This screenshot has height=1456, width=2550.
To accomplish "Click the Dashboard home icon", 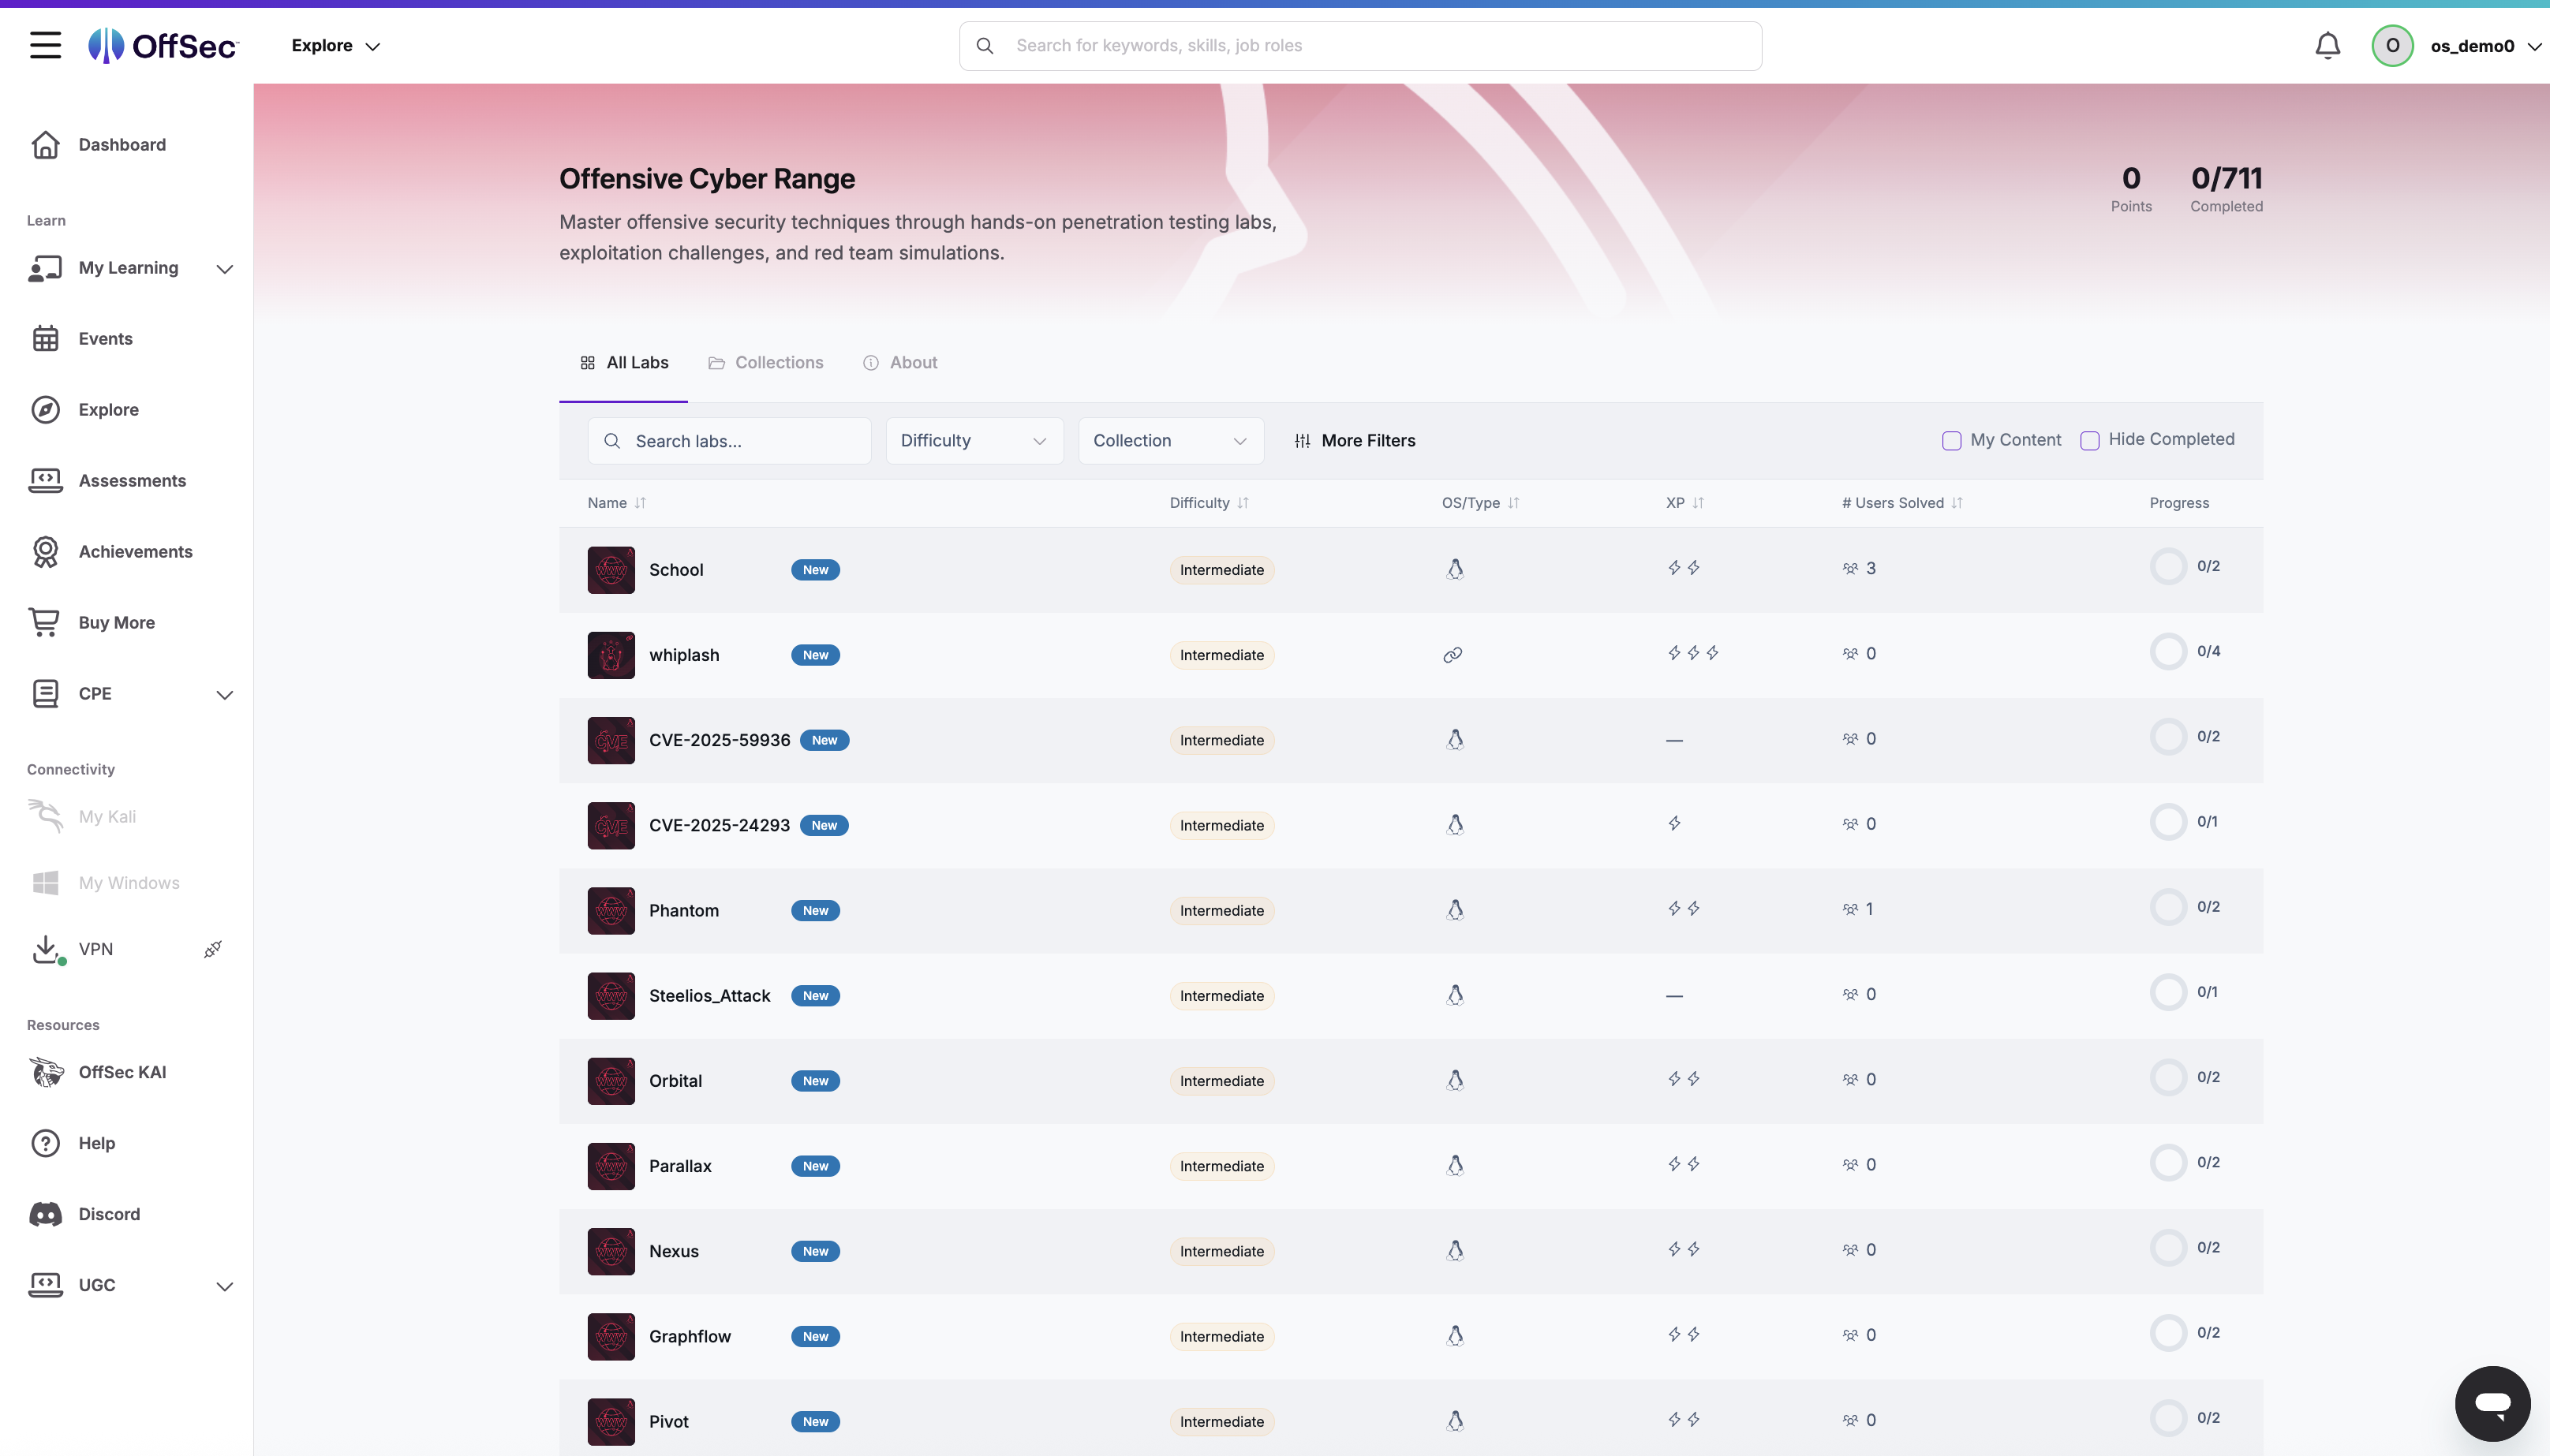I will [x=45, y=145].
